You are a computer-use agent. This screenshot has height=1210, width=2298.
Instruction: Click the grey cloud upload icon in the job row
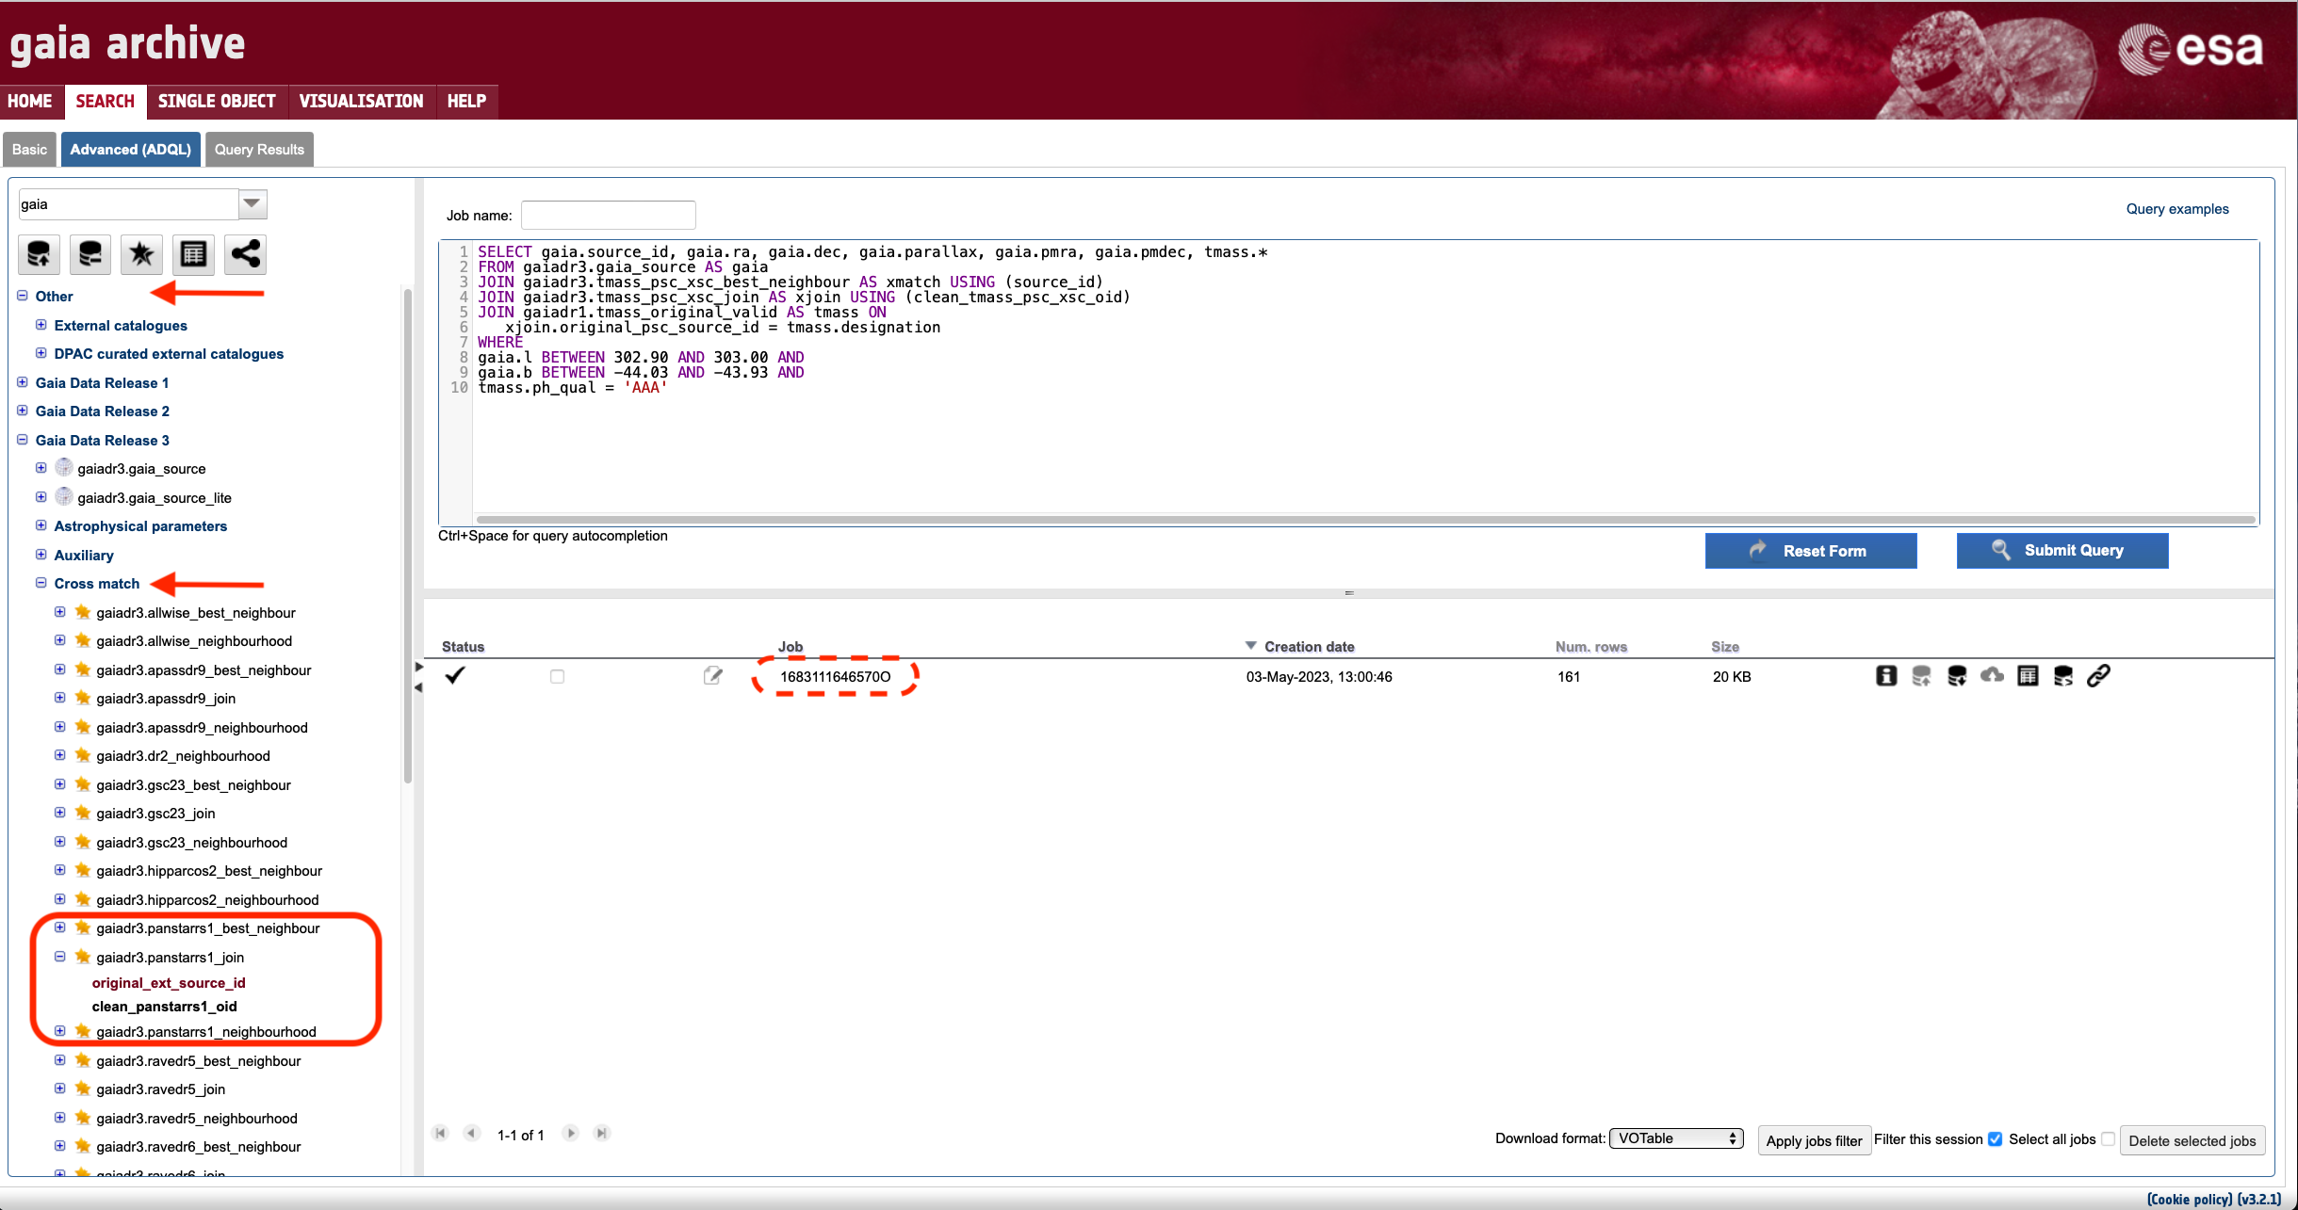(1992, 675)
